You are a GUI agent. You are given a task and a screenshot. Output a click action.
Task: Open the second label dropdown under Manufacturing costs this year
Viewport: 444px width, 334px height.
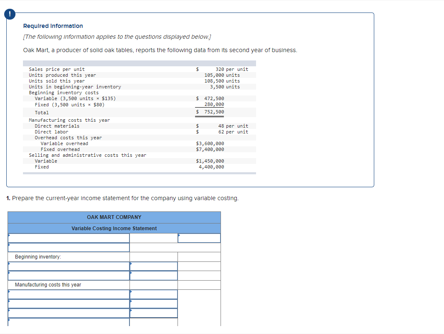69,304
